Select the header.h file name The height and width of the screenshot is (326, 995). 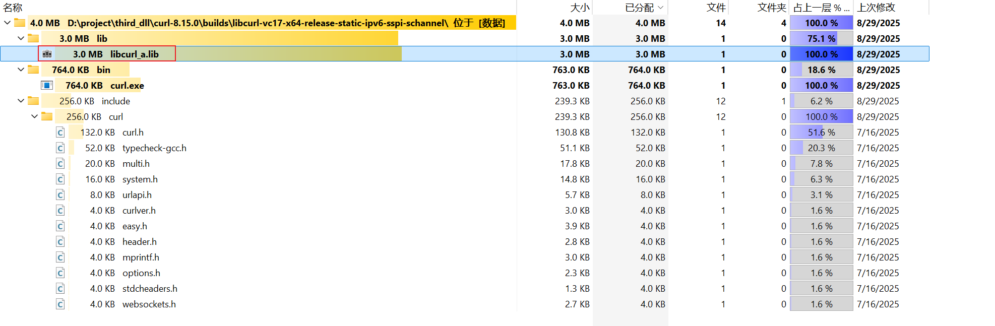pyautogui.click(x=140, y=241)
